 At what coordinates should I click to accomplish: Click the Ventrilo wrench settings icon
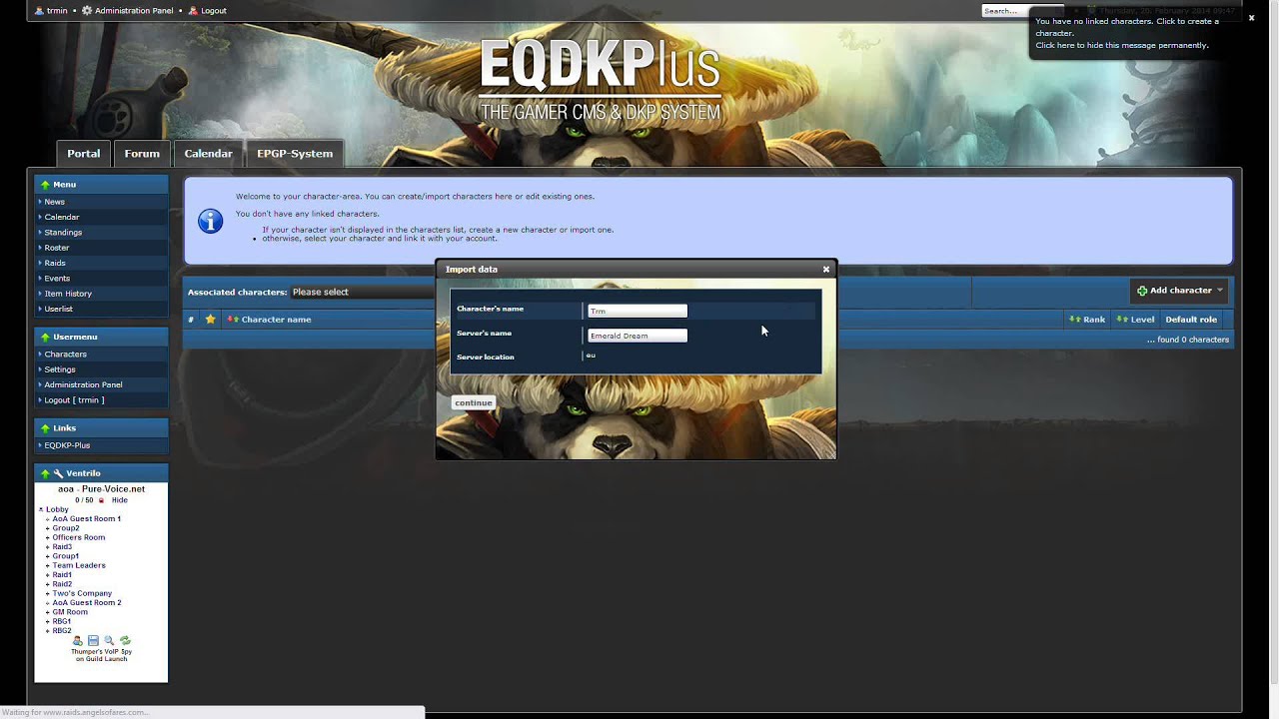click(59, 473)
